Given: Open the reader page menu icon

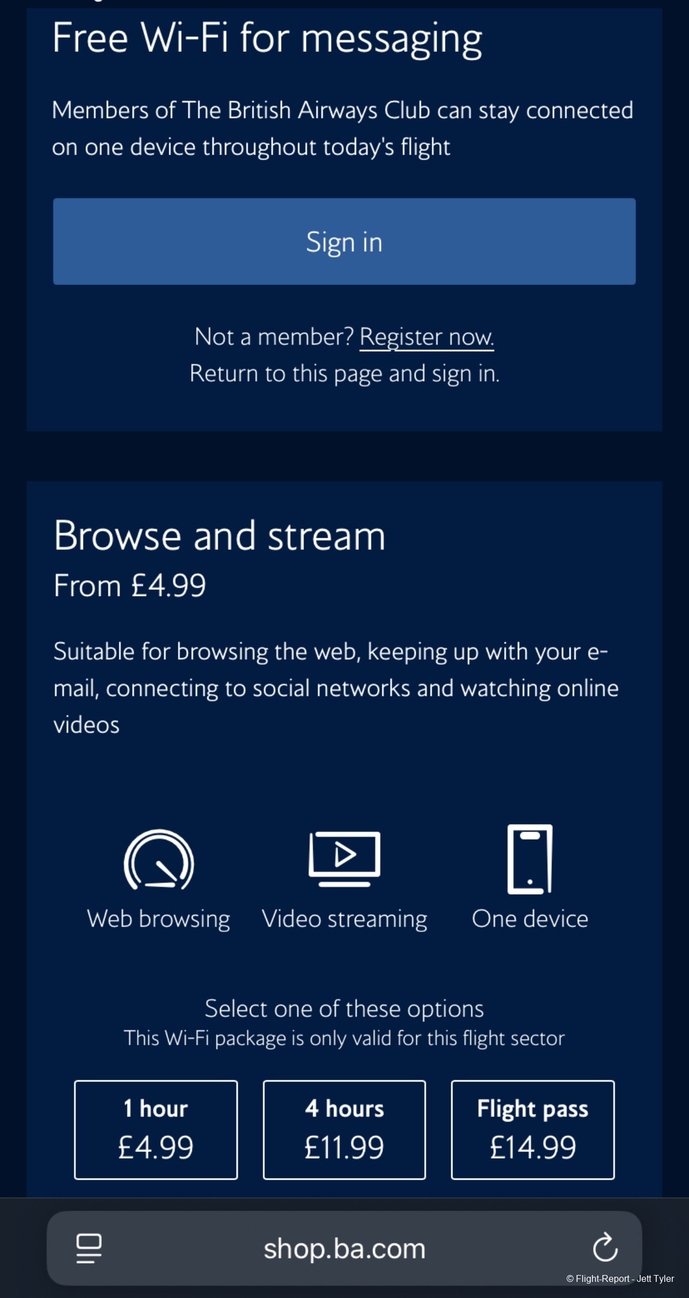Looking at the screenshot, I should pyautogui.click(x=89, y=1248).
